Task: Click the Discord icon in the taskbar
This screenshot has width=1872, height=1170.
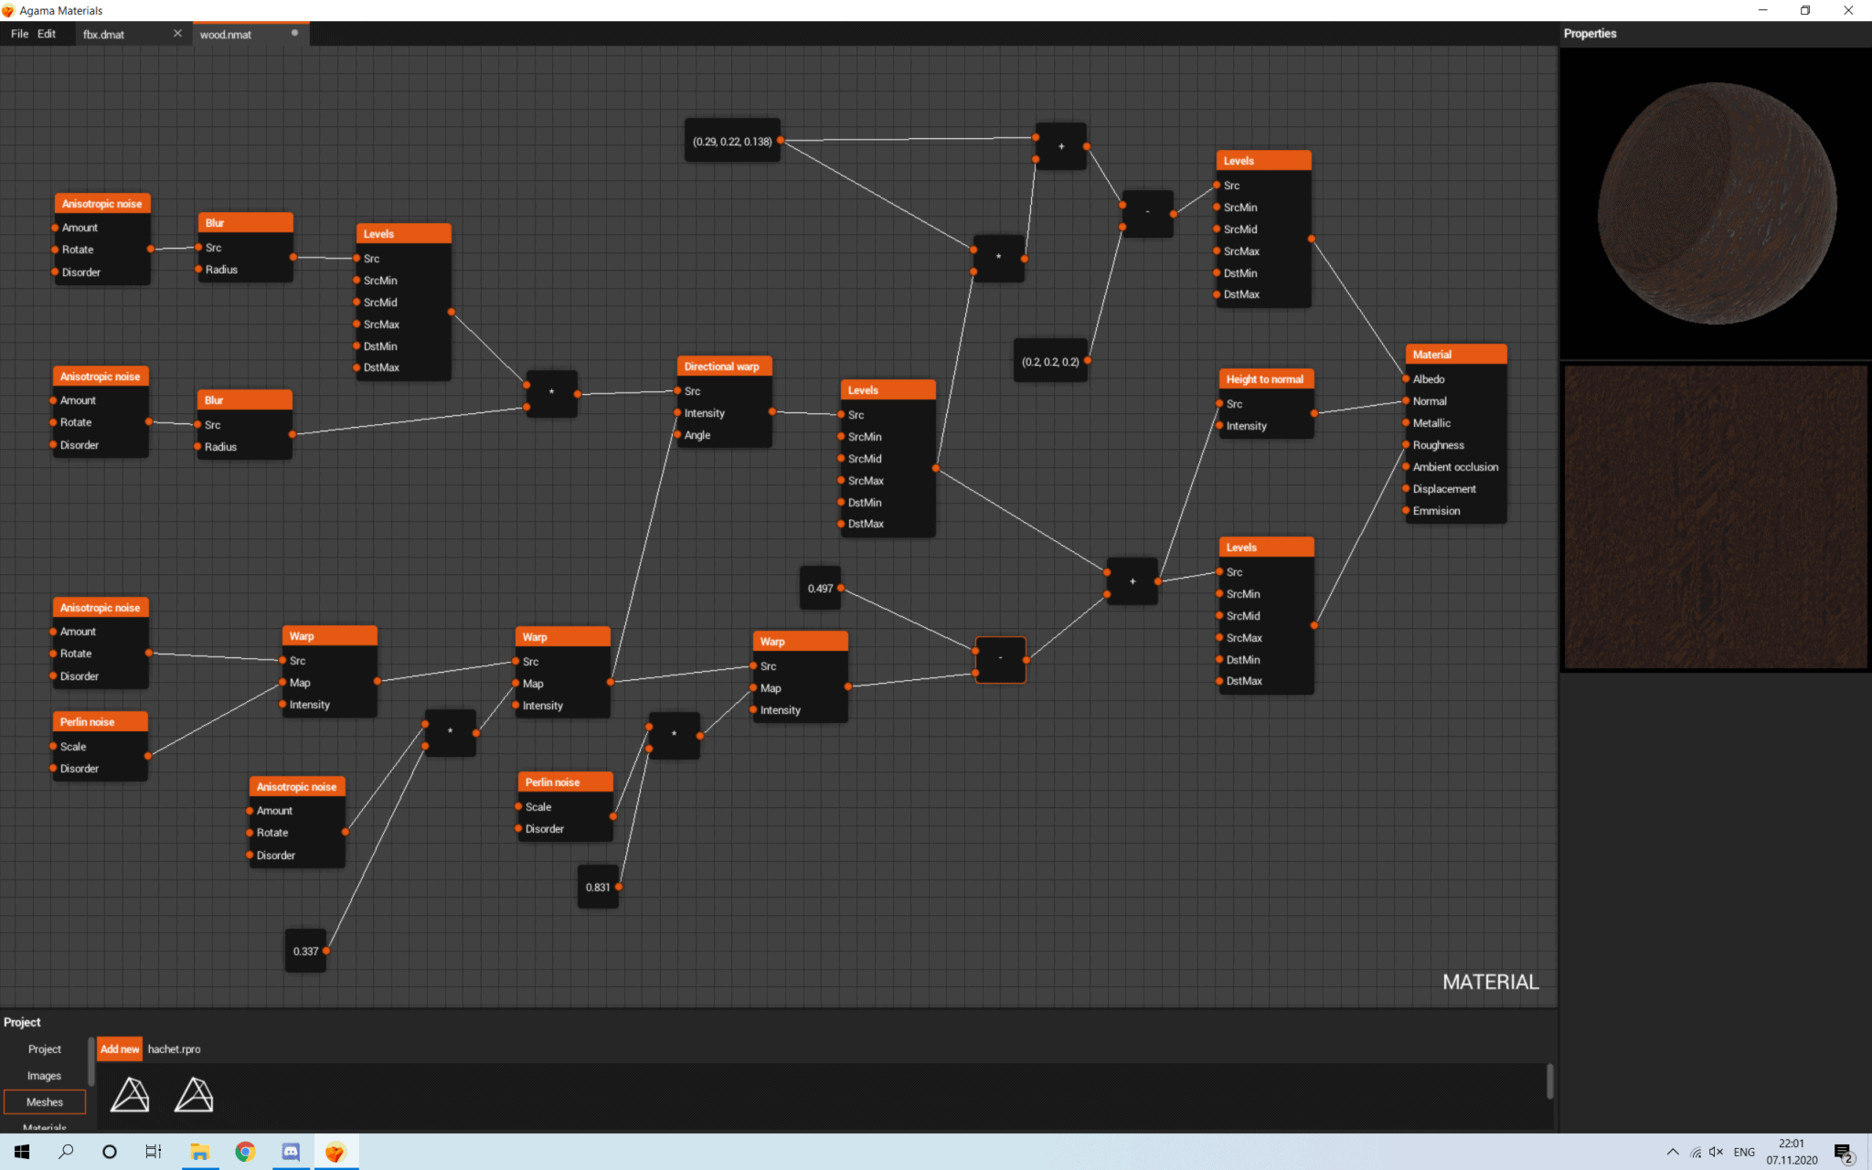Action: point(291,1152)
